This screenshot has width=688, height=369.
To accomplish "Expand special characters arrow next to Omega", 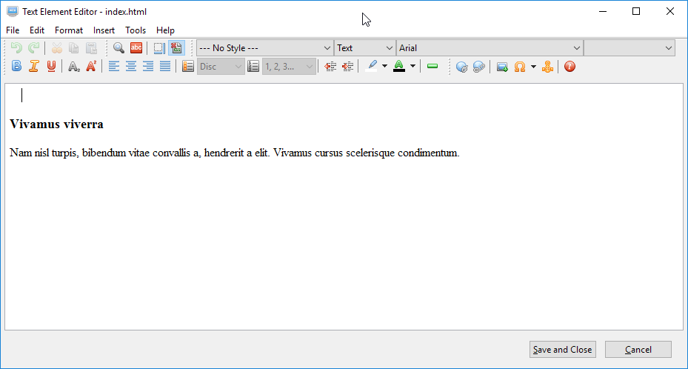I will 533,67.
